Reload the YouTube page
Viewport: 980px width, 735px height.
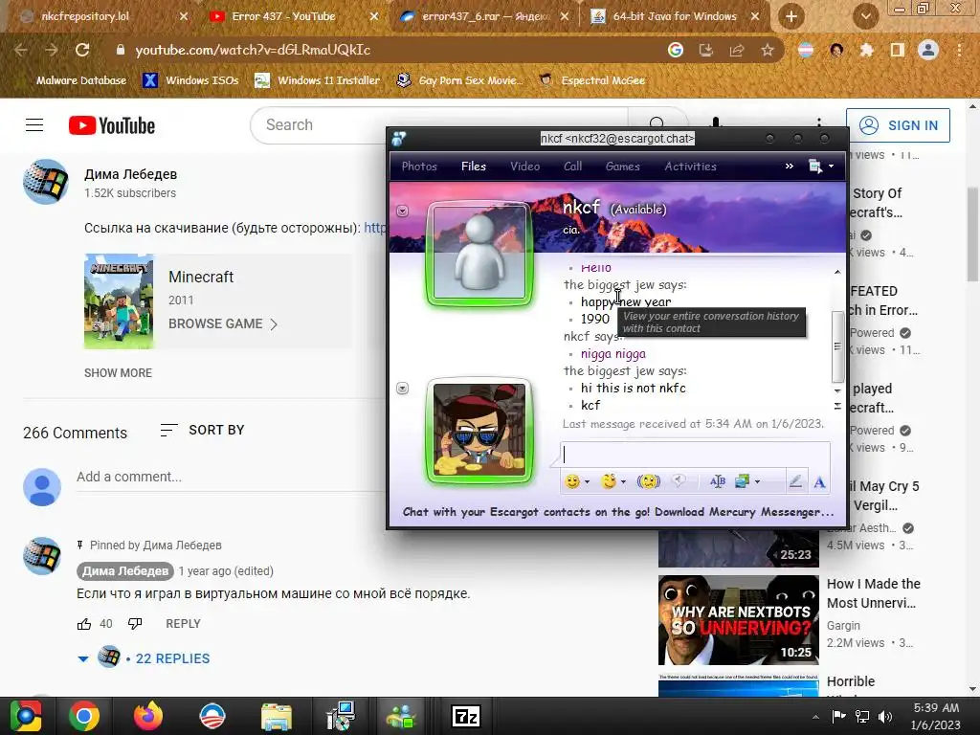point(82,50)
